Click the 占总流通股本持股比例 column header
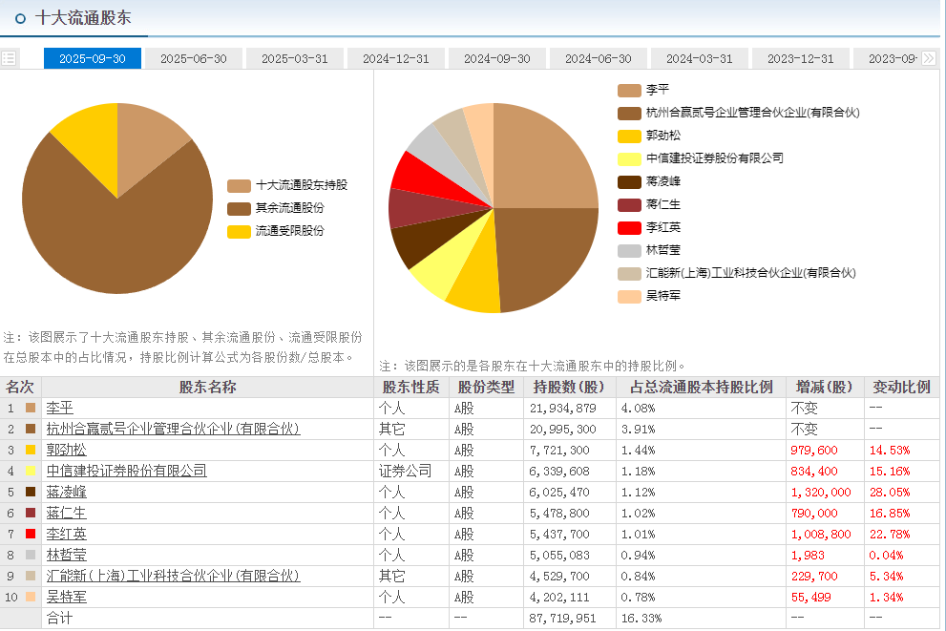This screenshot has width=946, height=631. (701, 388)
